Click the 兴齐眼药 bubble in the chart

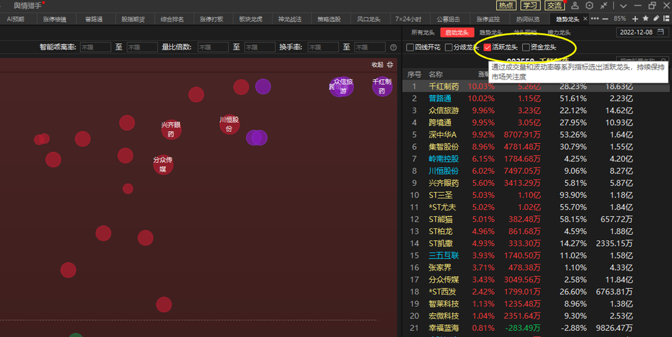[171, 130]
